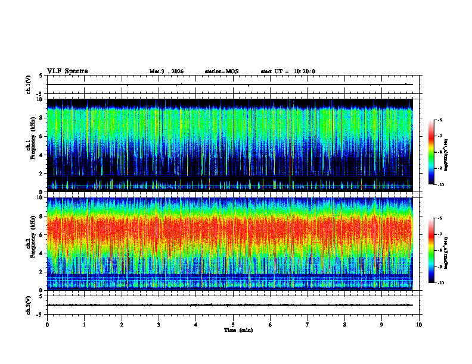Viewport: 472px width, 364px height.
Task: Select the "Mar.3 , 2026" date text
Action: (x=166, y=71)
